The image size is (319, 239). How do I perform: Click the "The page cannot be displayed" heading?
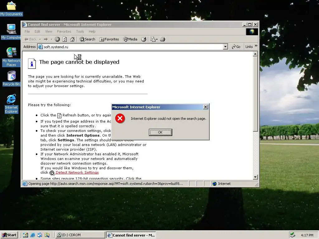[x=79, y=62]
